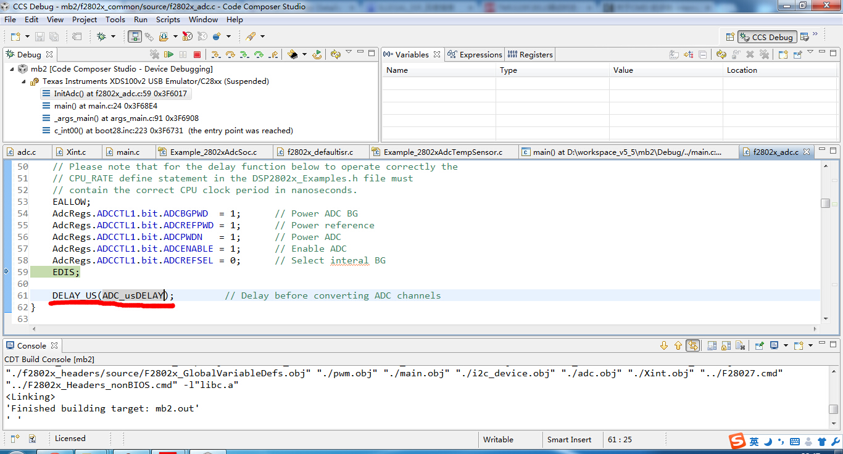
Task: Click the Restart icon in the Debug toolbar
Action: pos(317,54)
